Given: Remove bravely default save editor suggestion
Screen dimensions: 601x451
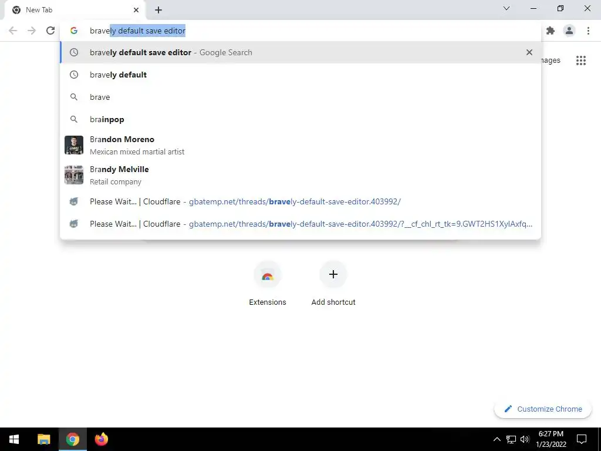Looking at the screenshot, I should point(529,52).
